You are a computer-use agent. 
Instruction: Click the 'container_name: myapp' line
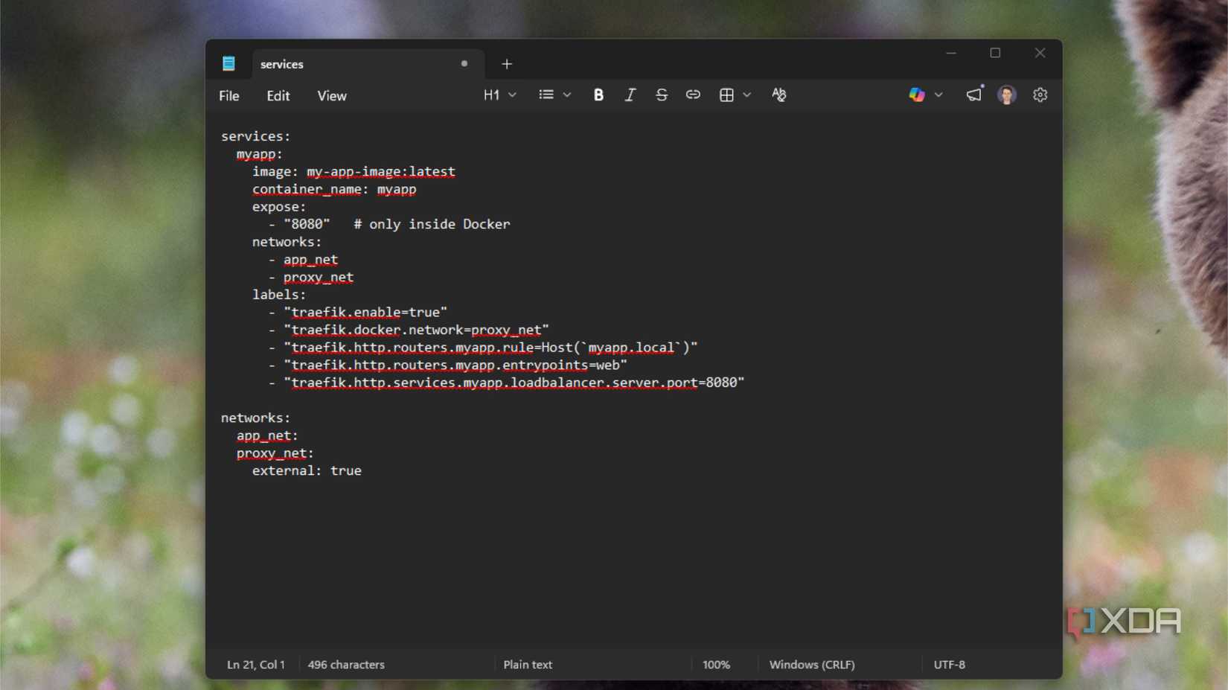pos(334,190)
